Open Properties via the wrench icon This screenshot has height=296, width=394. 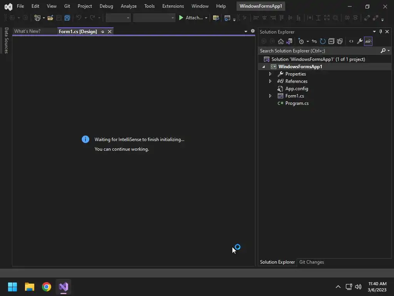pos(360,41)
